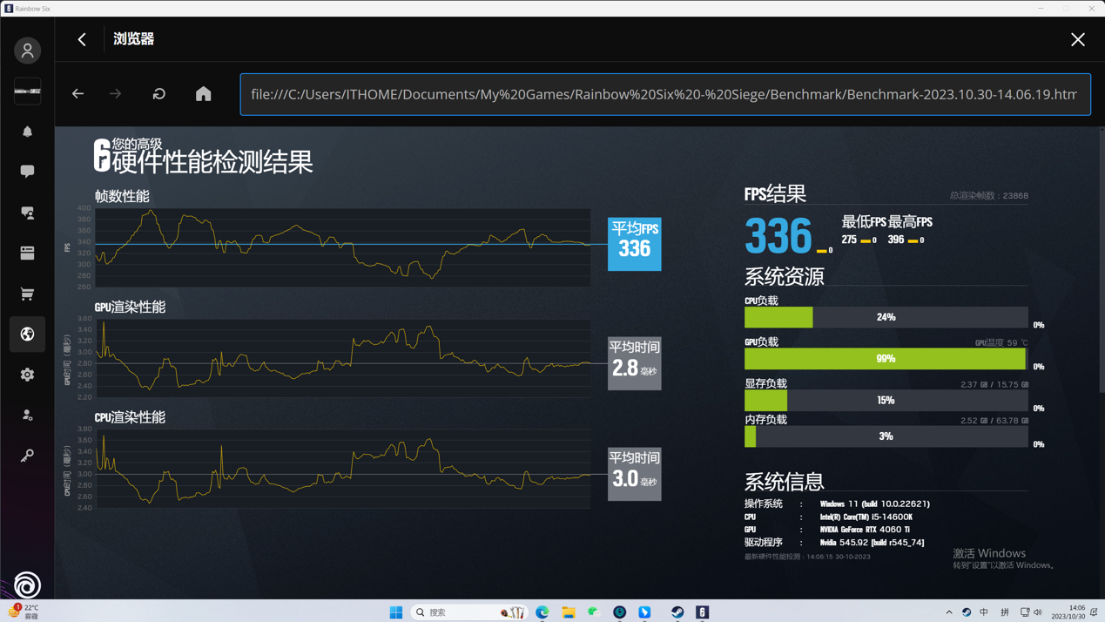Click the Ubisoft swirl logo
1105x622 pixels.
27,585
